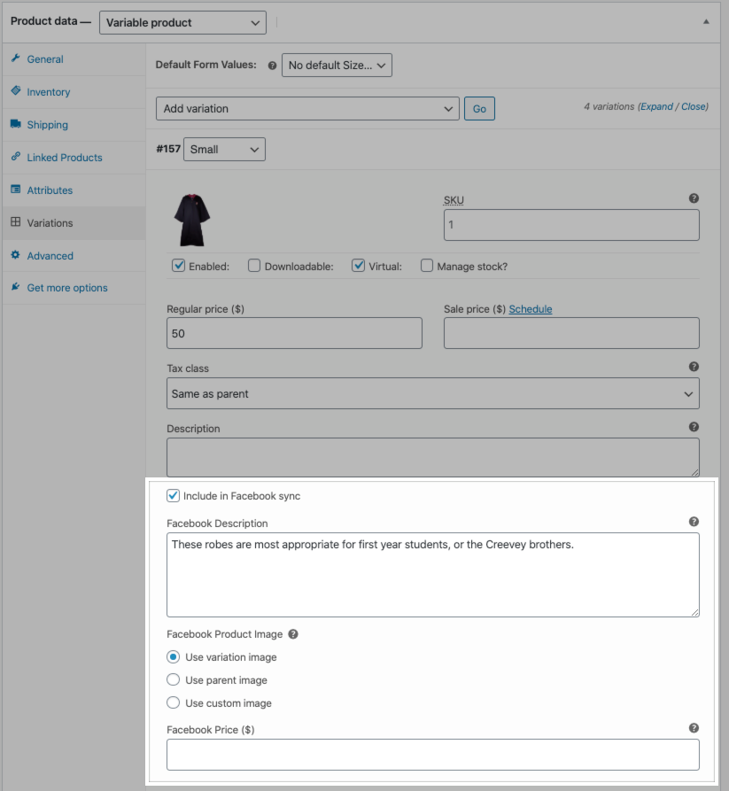
Task: Select Use variation image radio button
Action: point(173,657)
